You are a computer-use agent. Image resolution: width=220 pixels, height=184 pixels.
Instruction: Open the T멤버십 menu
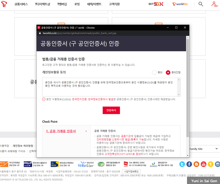tap(62, 4)
